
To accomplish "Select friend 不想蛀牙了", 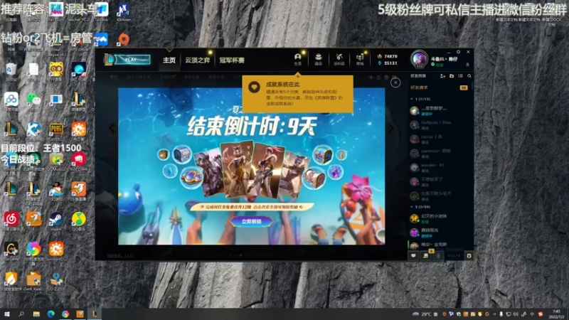I will (440, 182).
